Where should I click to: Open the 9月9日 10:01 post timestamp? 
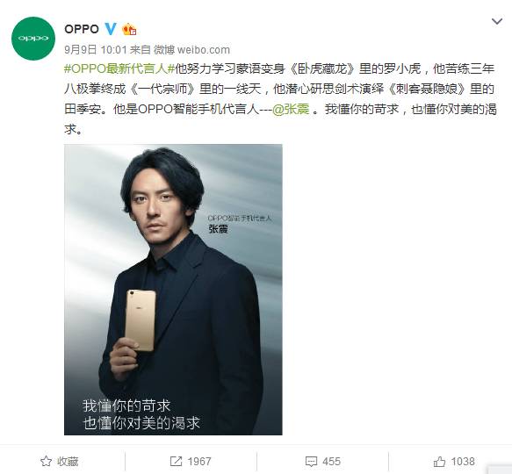[x=96, y=50]
